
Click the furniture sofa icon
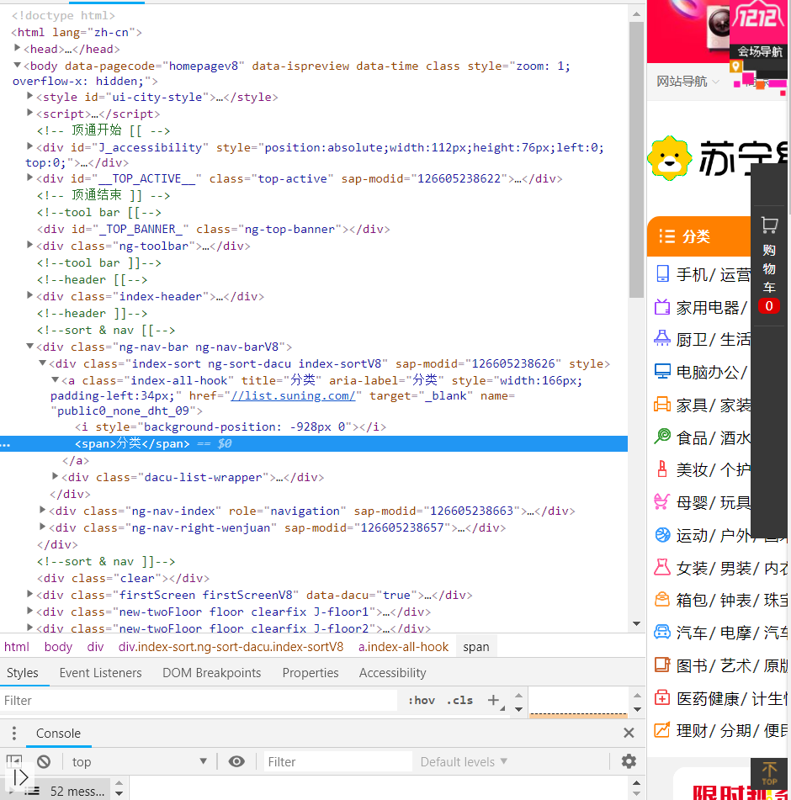(x=662, y=405)
